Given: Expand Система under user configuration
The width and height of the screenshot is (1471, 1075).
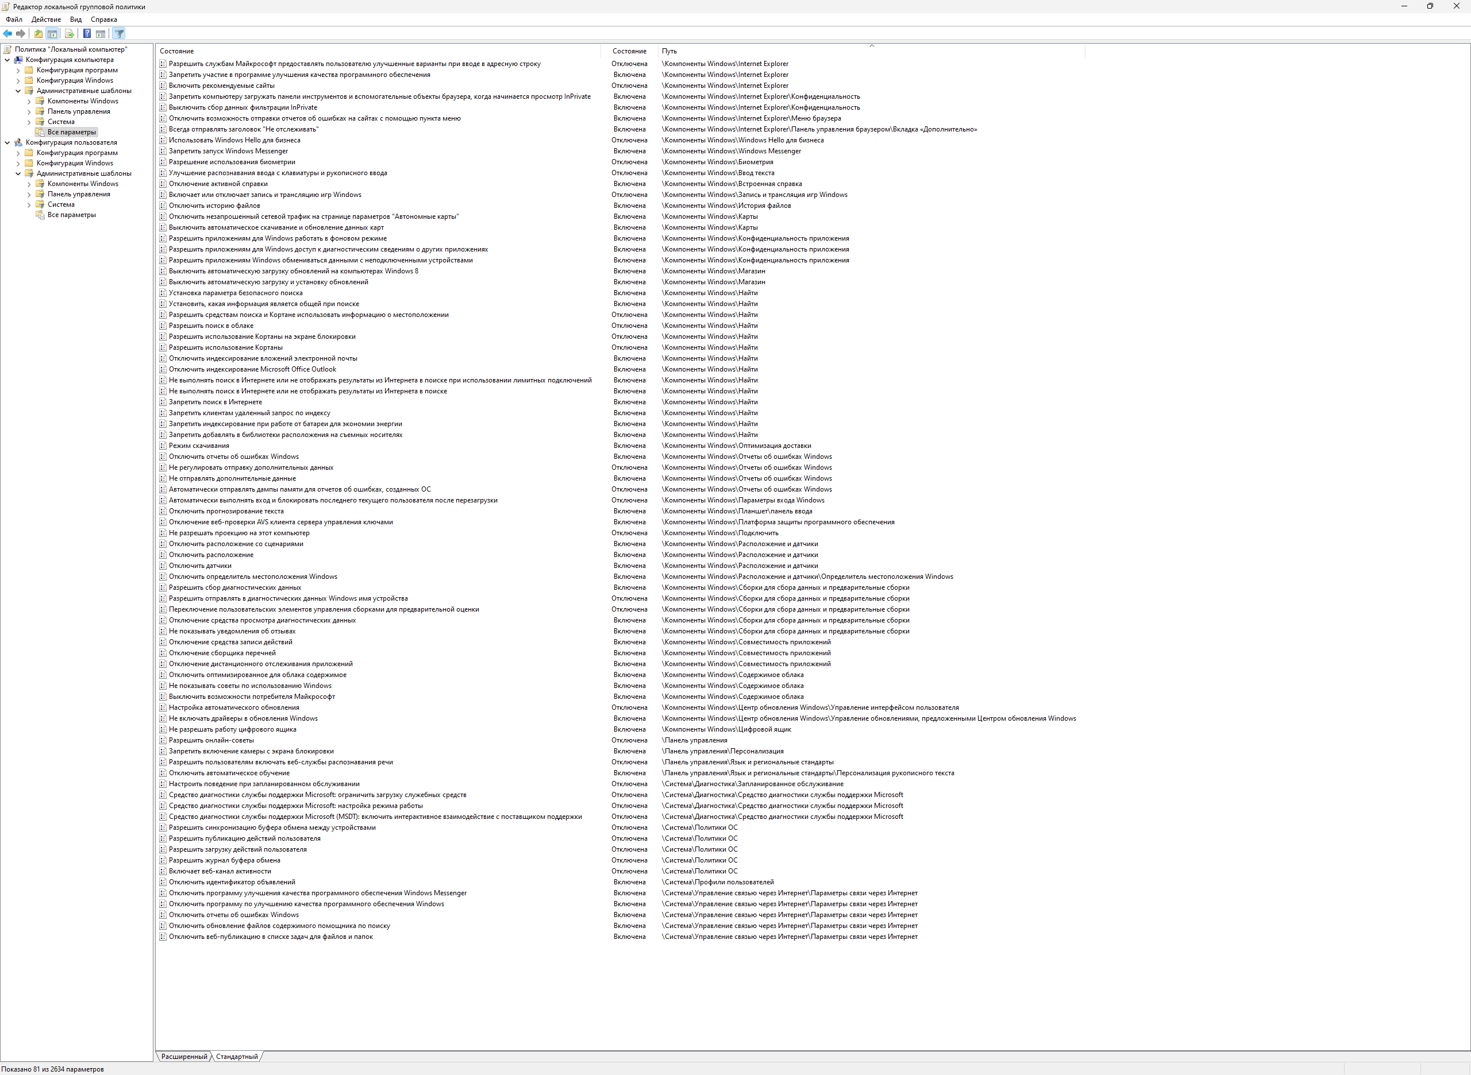Looking at the screenshot, I should 29,205.
